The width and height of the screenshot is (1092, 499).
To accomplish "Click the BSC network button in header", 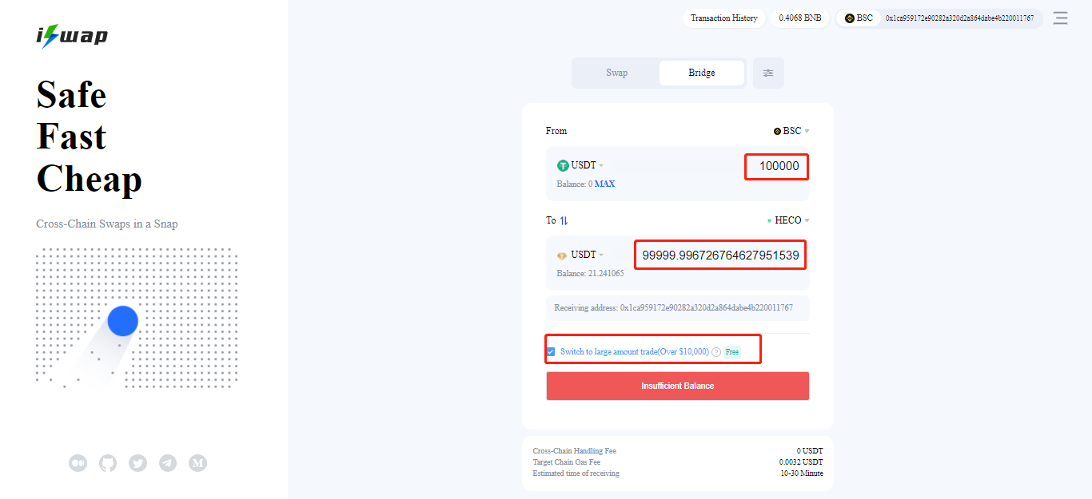I will 859,18.
